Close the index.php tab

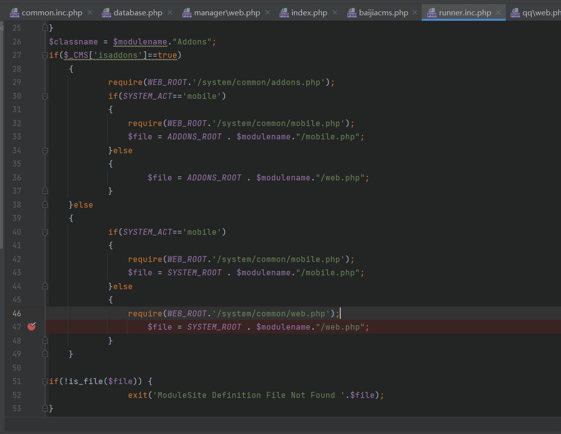point(335,13)
